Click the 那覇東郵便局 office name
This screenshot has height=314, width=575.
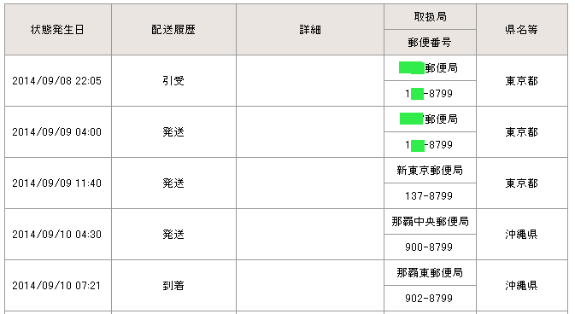pyautogui.click(x=430, y=273)
